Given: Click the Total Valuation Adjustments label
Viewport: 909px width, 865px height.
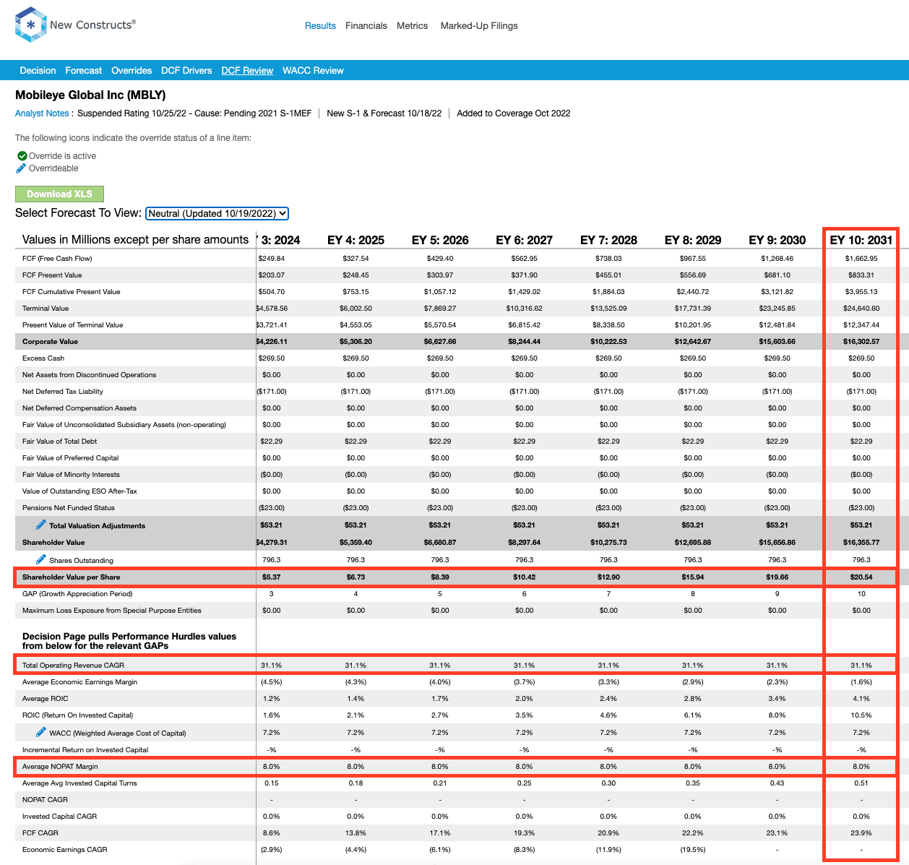Looking at the screenshot, I should pos(98,526).
